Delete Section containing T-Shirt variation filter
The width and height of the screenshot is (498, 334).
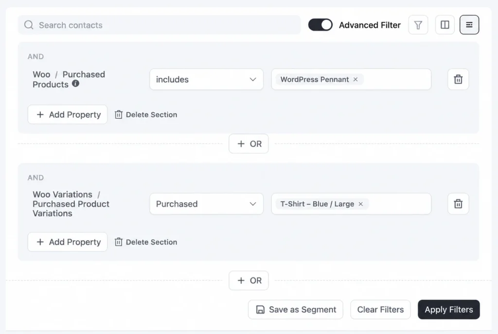click(146, 242)
